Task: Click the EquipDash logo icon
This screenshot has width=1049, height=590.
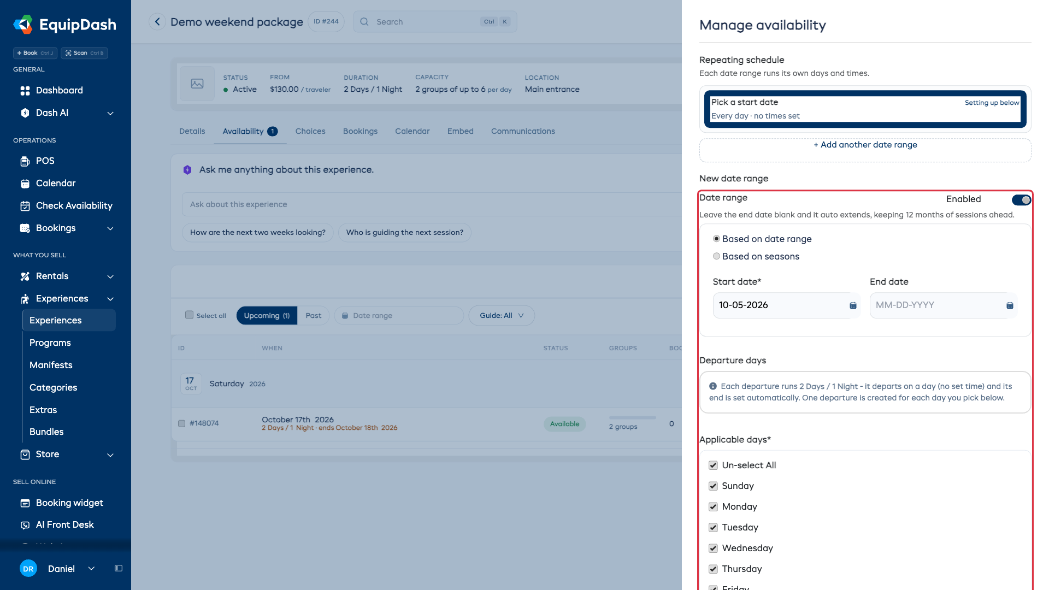Action: pos(23,25)
